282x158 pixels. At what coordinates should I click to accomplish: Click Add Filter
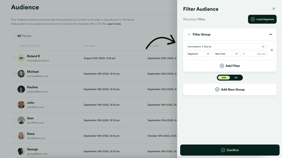[x=230, y=66]
